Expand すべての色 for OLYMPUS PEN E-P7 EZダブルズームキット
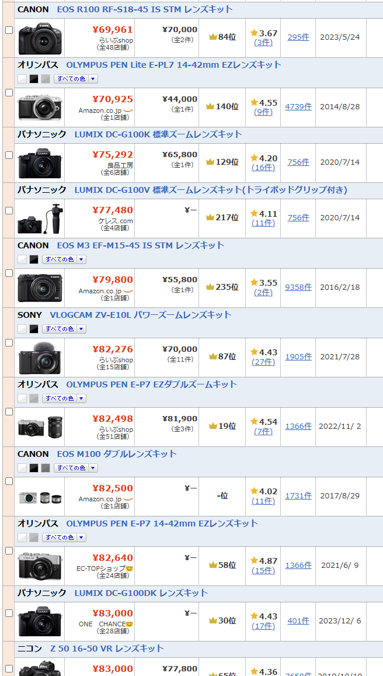The height and width of the screenshot is (676, 383). (64, 398)
